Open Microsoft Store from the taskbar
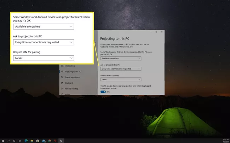Screen dimensions: 230x143 [x=38, y=141]
